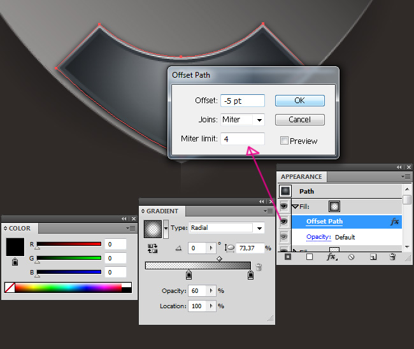Open the gradient angle value arrow
Screen dimensions: 414x349
(x=211, y=248)
